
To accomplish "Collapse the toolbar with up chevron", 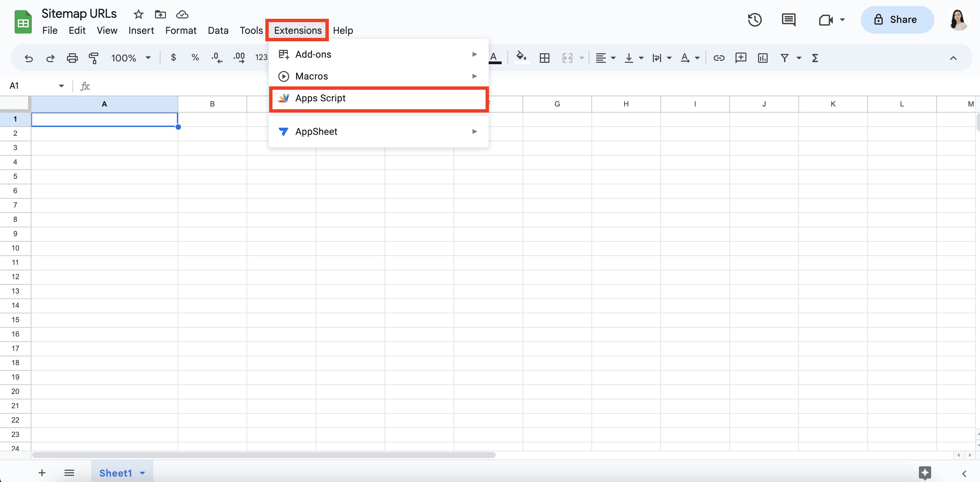I will pos(953,58).
